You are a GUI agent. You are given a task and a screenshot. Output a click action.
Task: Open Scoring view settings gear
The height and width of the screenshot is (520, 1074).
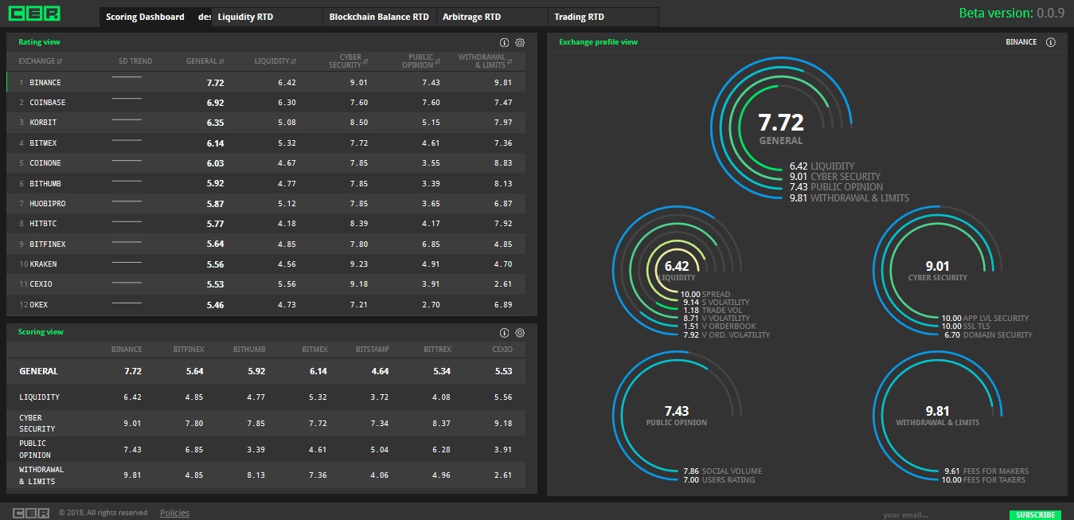(x=520, y=333)
